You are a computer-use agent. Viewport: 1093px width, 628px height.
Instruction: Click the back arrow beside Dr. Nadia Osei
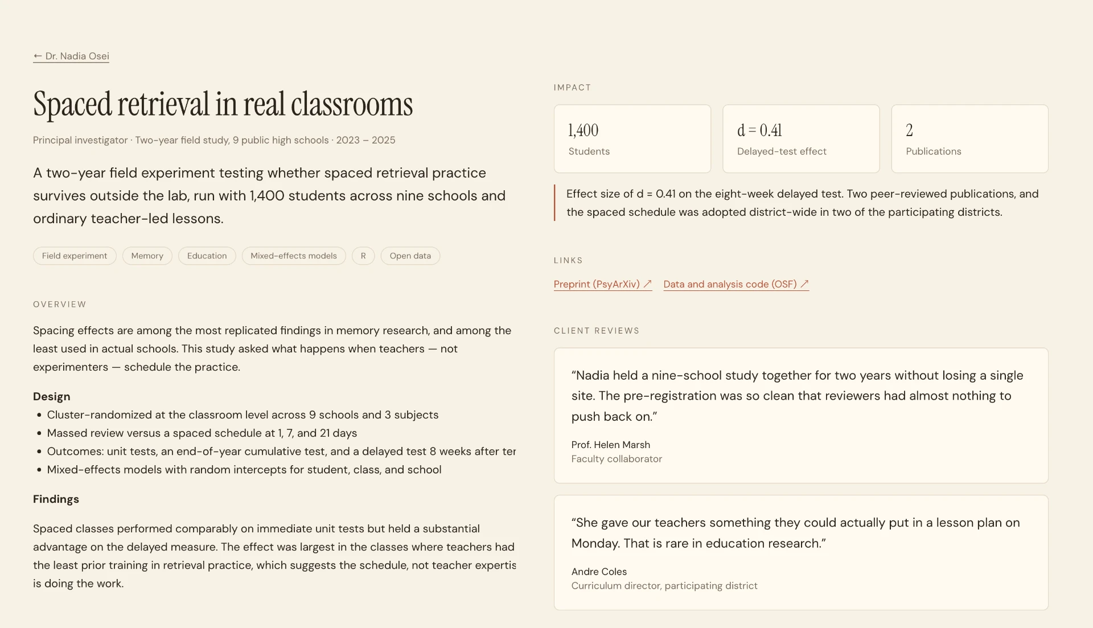(x=38, y=56)
